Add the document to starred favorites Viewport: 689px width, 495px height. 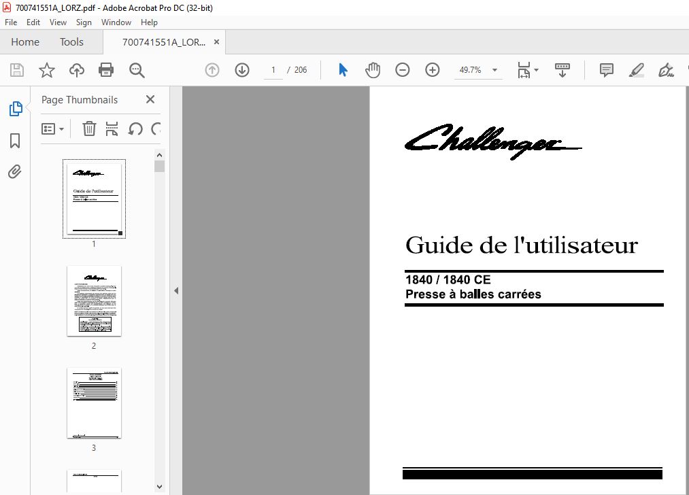(x=46, y=70)
